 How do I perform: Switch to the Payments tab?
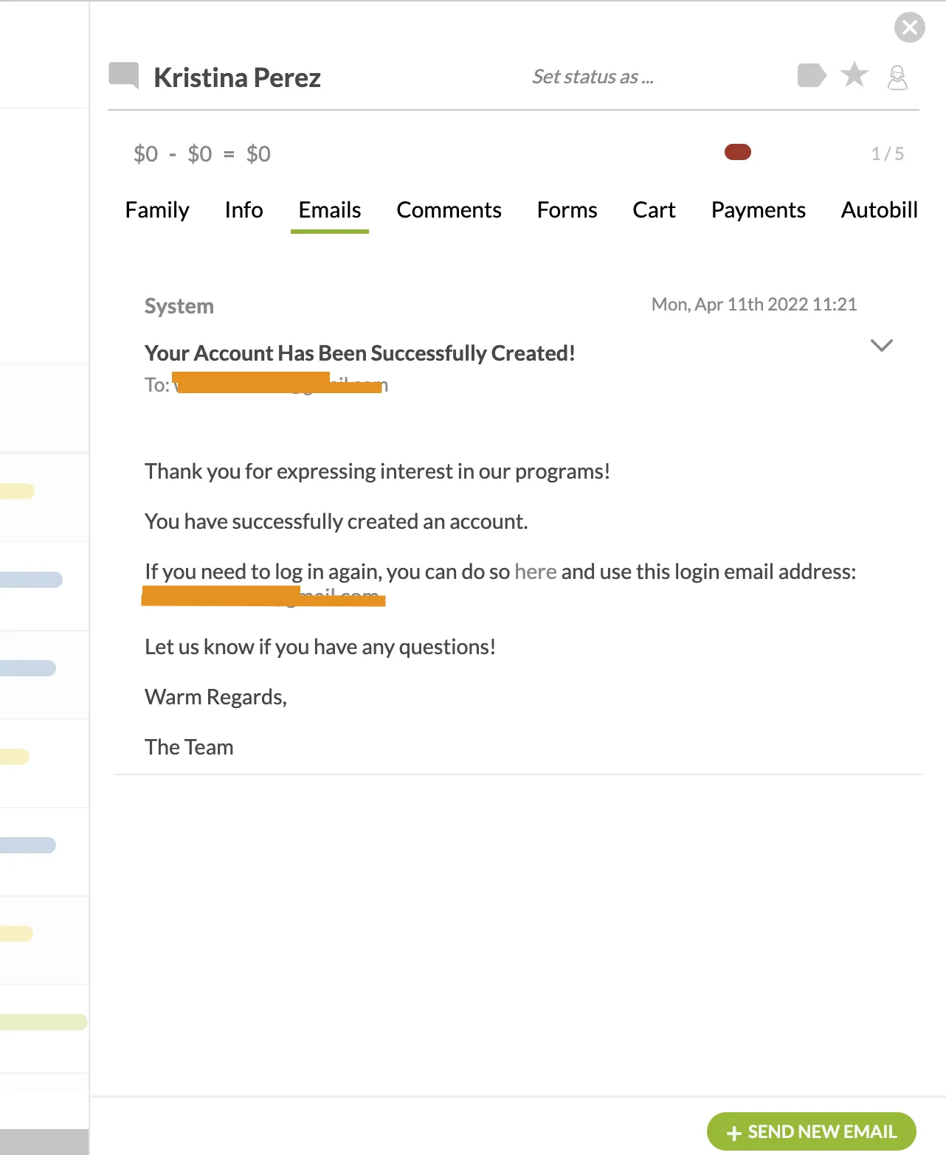pyautogui.click(x=758, y=210)
